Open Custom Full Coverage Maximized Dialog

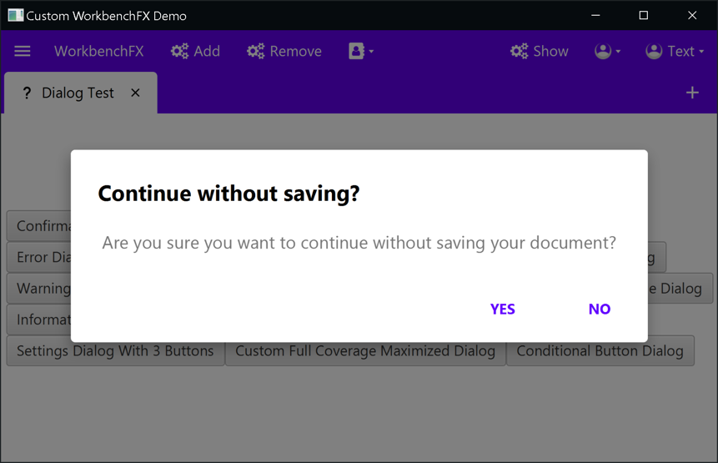365,351
